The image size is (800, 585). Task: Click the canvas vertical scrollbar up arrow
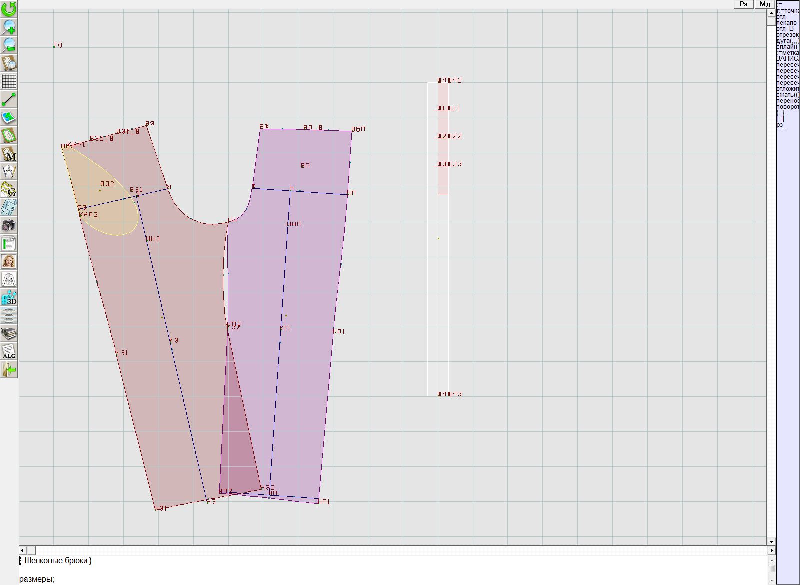coord(771,12)
